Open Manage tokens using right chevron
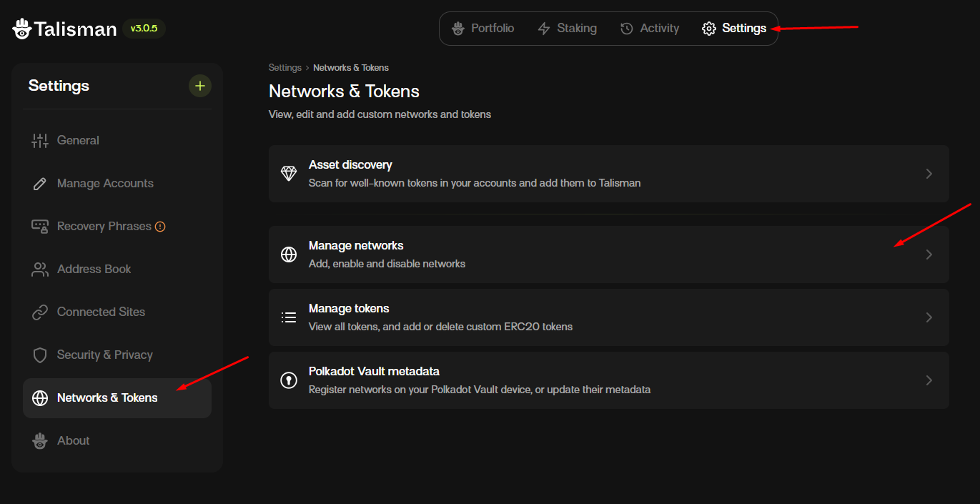 coord(929,317)
